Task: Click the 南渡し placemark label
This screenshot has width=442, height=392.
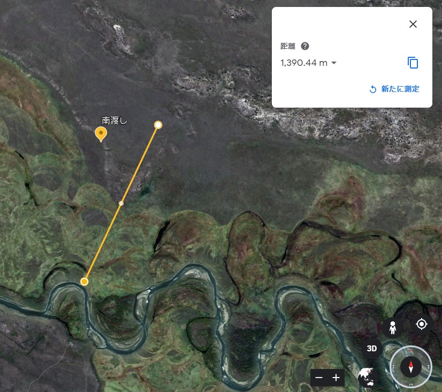Action: (x=115, y=120)
